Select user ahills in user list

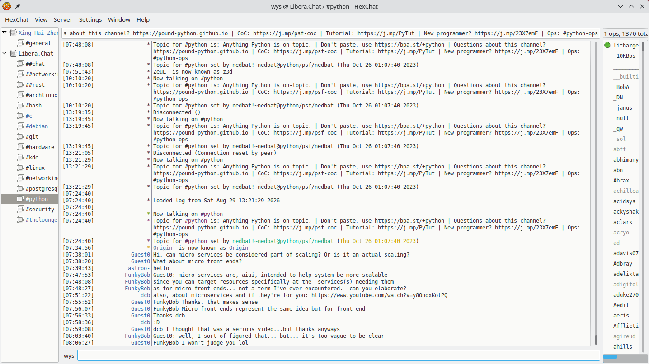pyautogui.click(x=623, y=346)
